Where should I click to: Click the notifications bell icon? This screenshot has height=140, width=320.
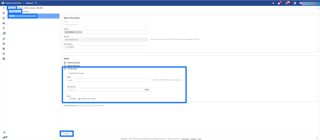coord(279,3)
